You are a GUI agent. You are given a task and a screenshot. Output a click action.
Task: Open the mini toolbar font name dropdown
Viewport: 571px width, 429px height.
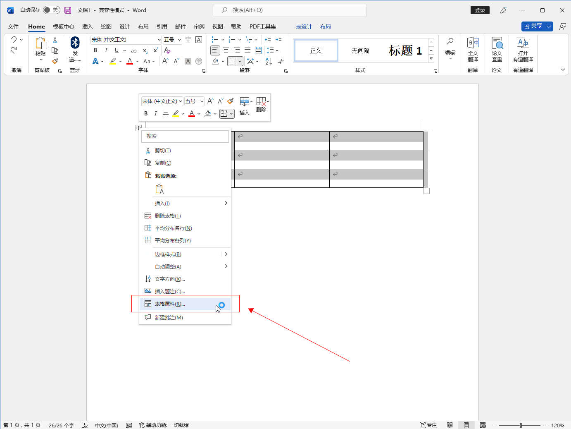[x=181, y=101]
